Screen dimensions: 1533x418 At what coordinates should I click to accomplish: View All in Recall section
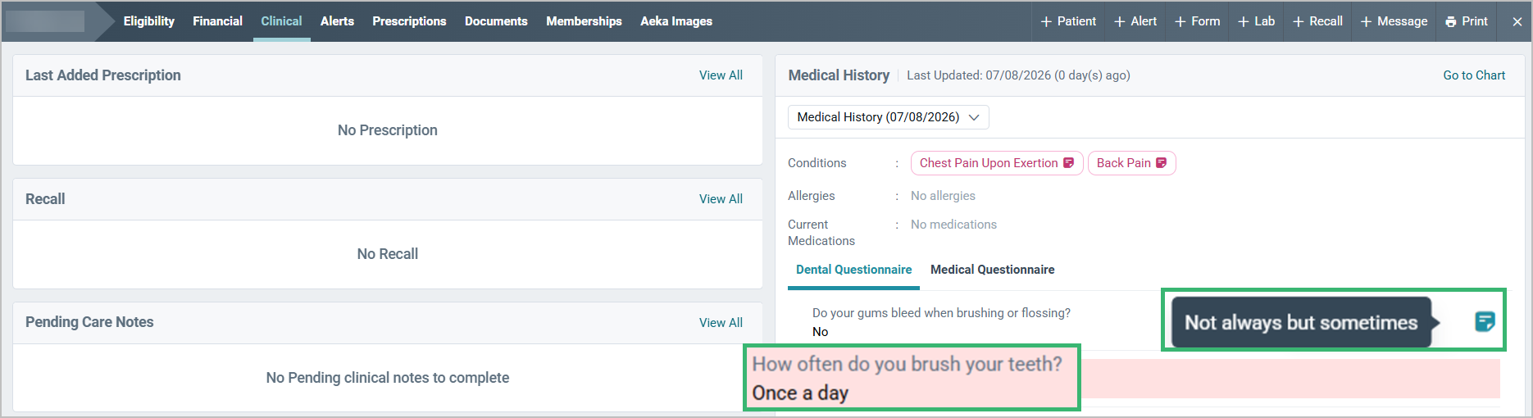pos(721,199)
